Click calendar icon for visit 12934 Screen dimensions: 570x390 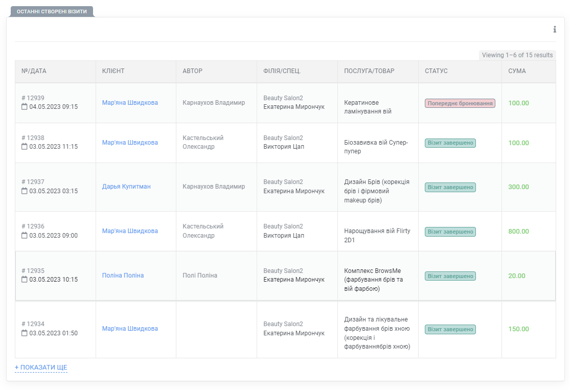click(25, 333)
